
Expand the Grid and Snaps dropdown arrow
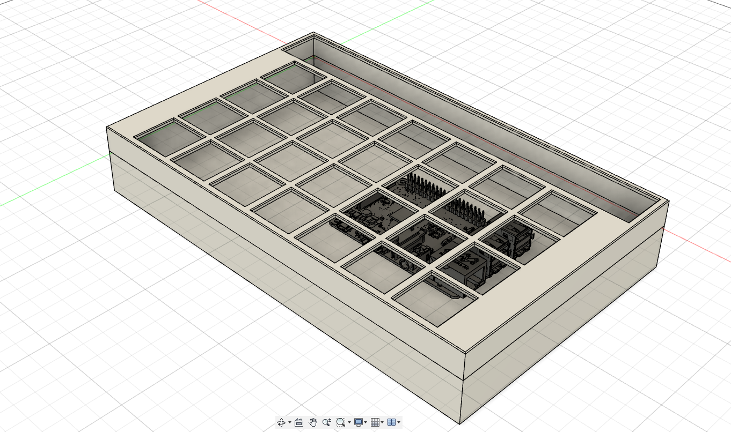pos(382,422)
